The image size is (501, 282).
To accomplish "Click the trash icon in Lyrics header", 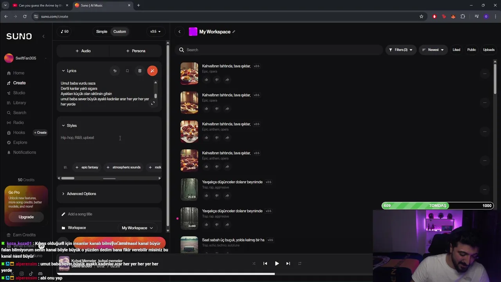I will click(140, 71).
